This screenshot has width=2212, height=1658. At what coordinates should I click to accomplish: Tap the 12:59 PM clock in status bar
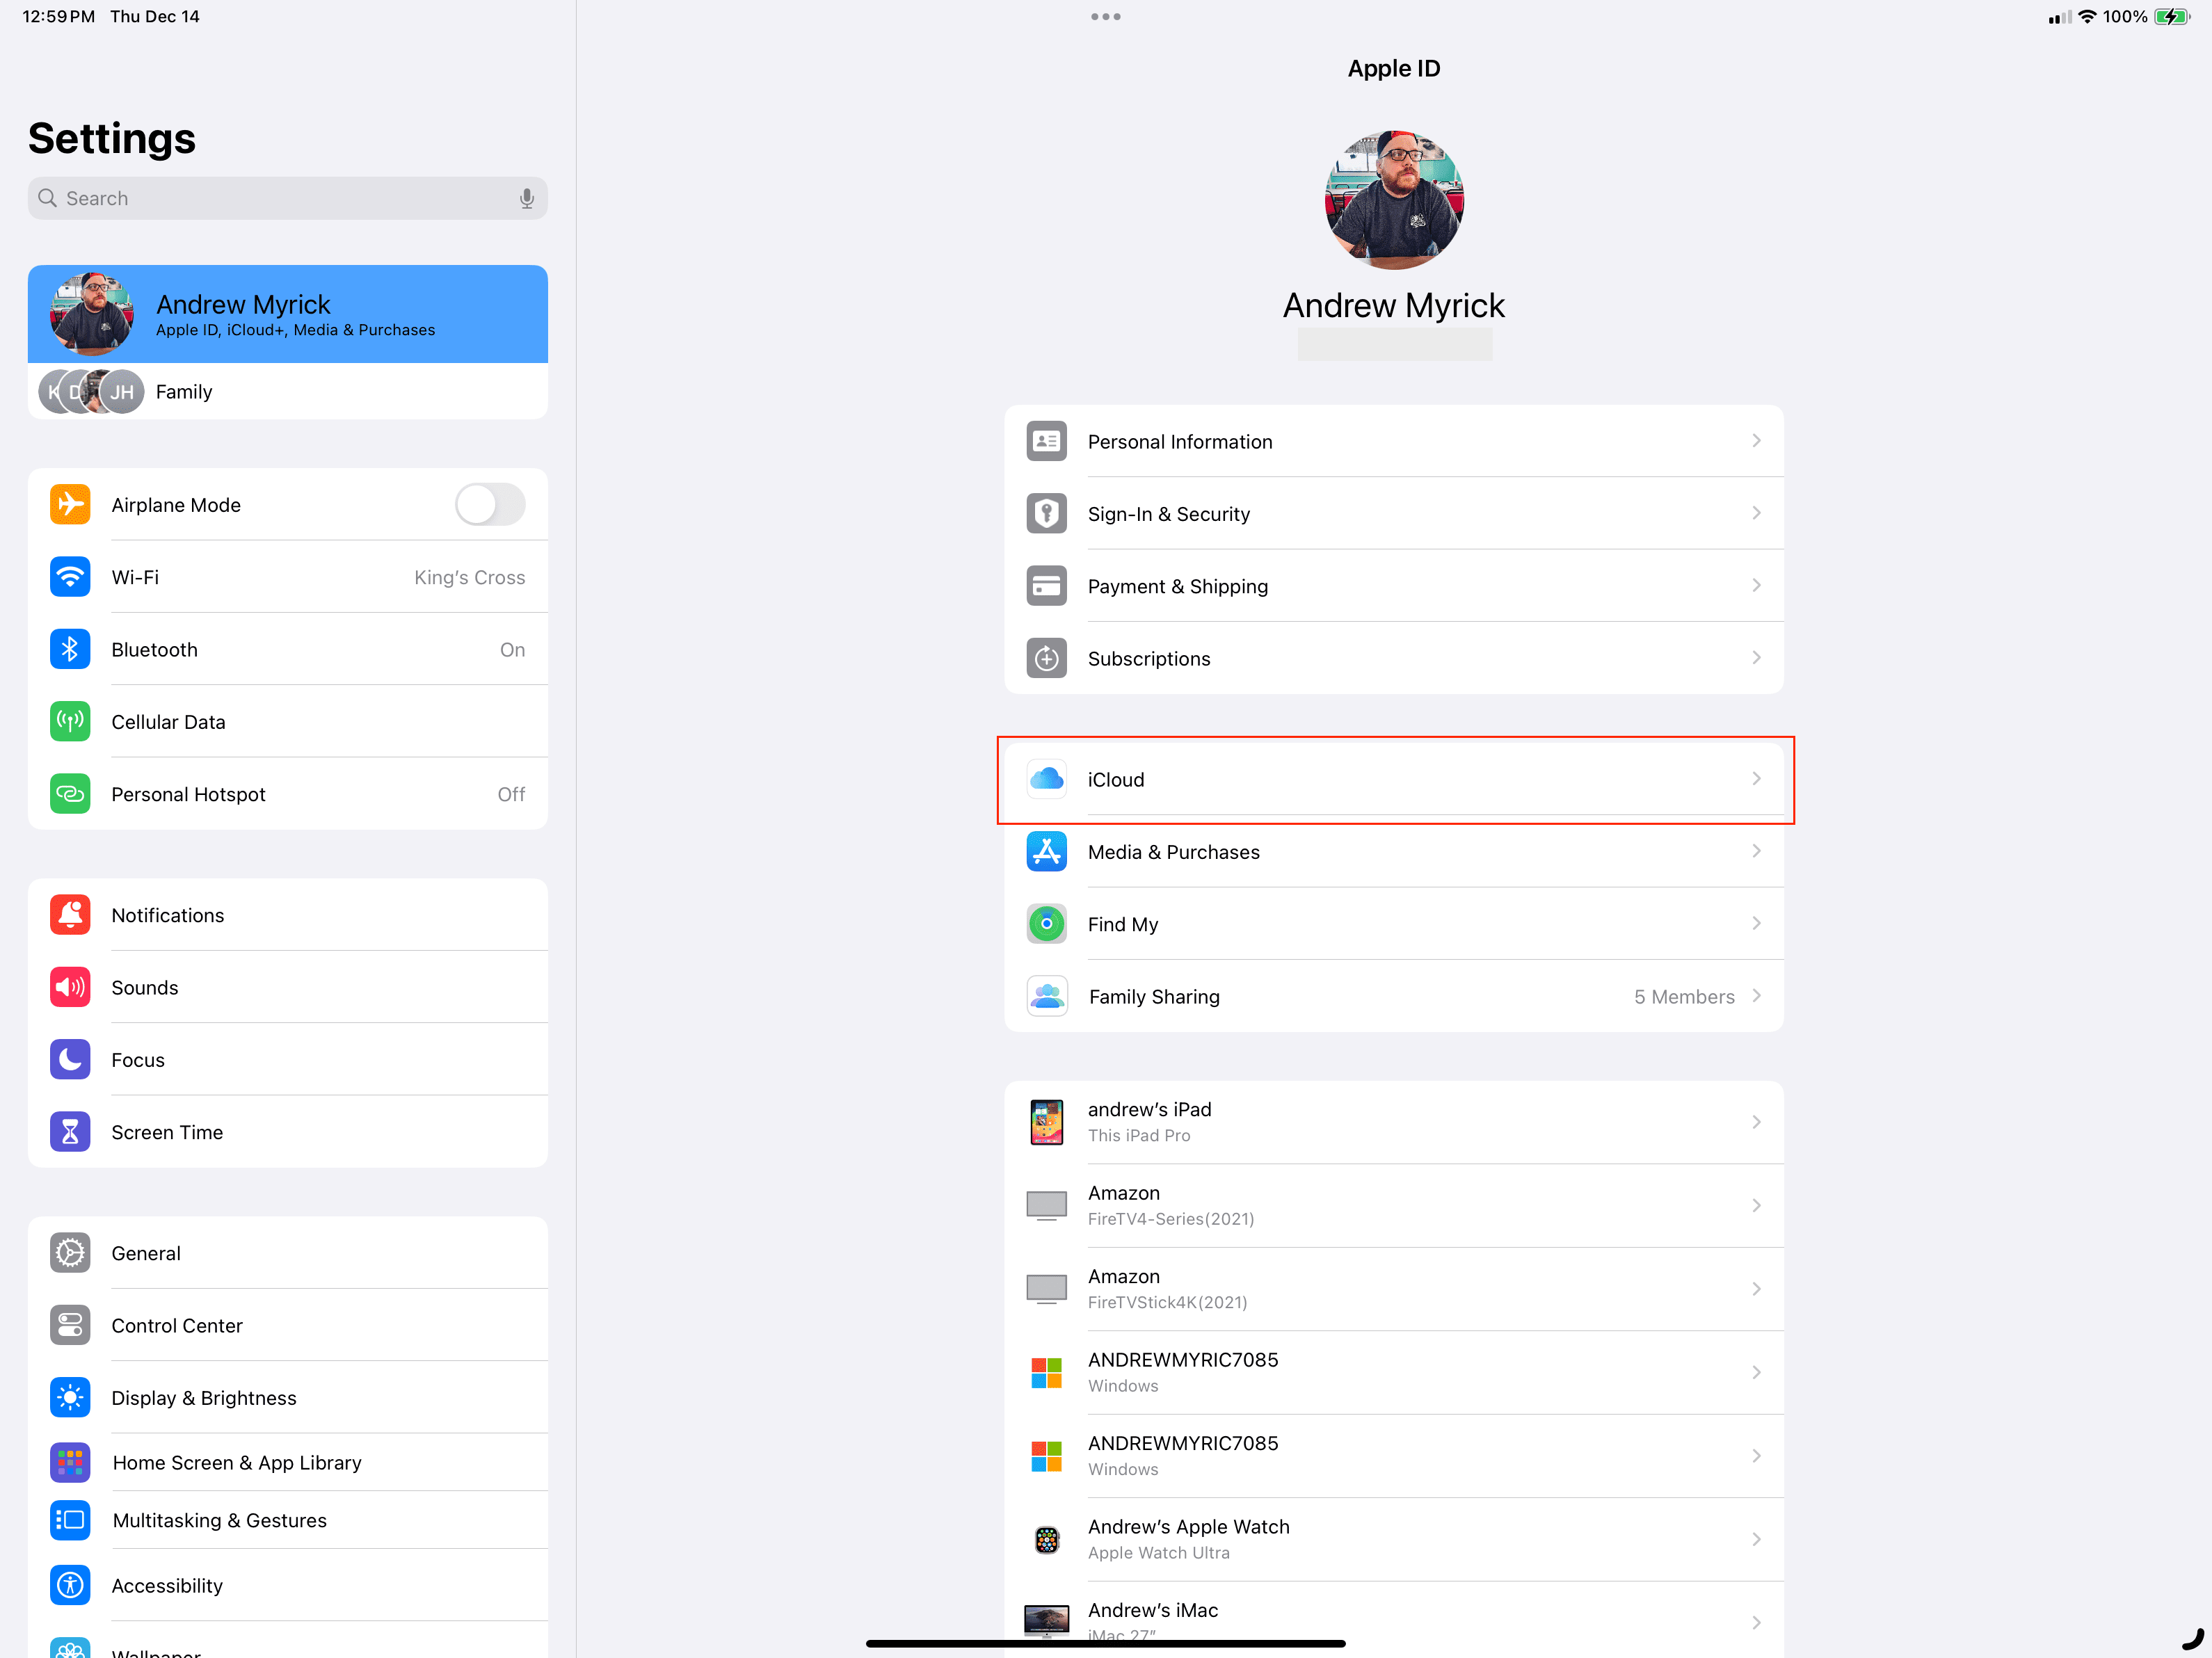click(x=58, y=16)
